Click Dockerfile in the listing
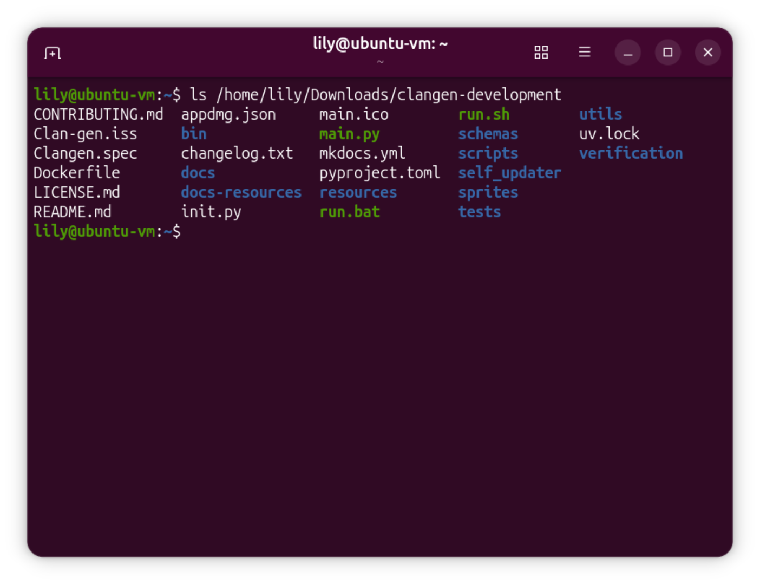760x584 pixels. 77,173
